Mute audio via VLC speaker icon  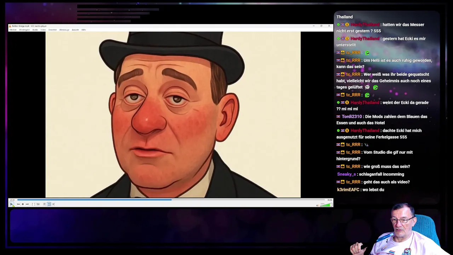pyautogui.click(x=317, y=205)
